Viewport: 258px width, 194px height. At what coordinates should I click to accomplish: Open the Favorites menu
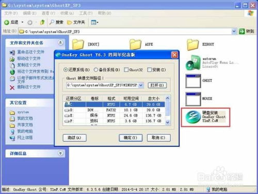pyautogui.click(x=67, y=13)
